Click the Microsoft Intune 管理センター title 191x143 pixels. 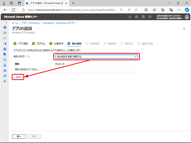21,17
